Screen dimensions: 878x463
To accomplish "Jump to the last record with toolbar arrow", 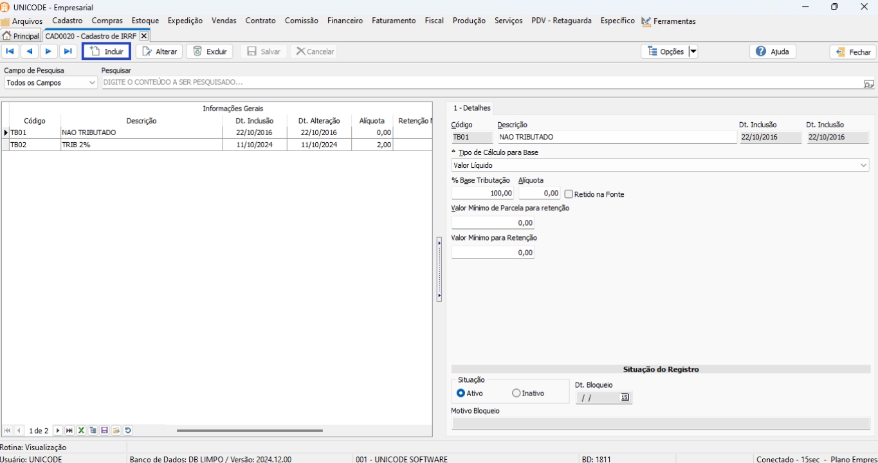I will 68,51.
